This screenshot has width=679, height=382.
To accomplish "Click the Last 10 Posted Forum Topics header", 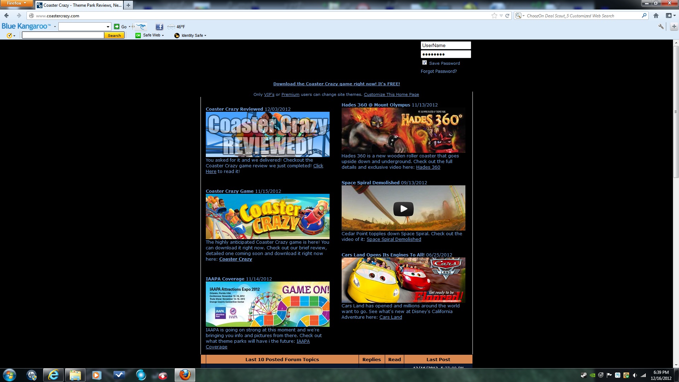I will click(x=282, y=359).
